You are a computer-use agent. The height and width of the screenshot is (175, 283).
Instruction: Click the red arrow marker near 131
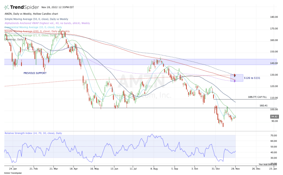(235, 75)
